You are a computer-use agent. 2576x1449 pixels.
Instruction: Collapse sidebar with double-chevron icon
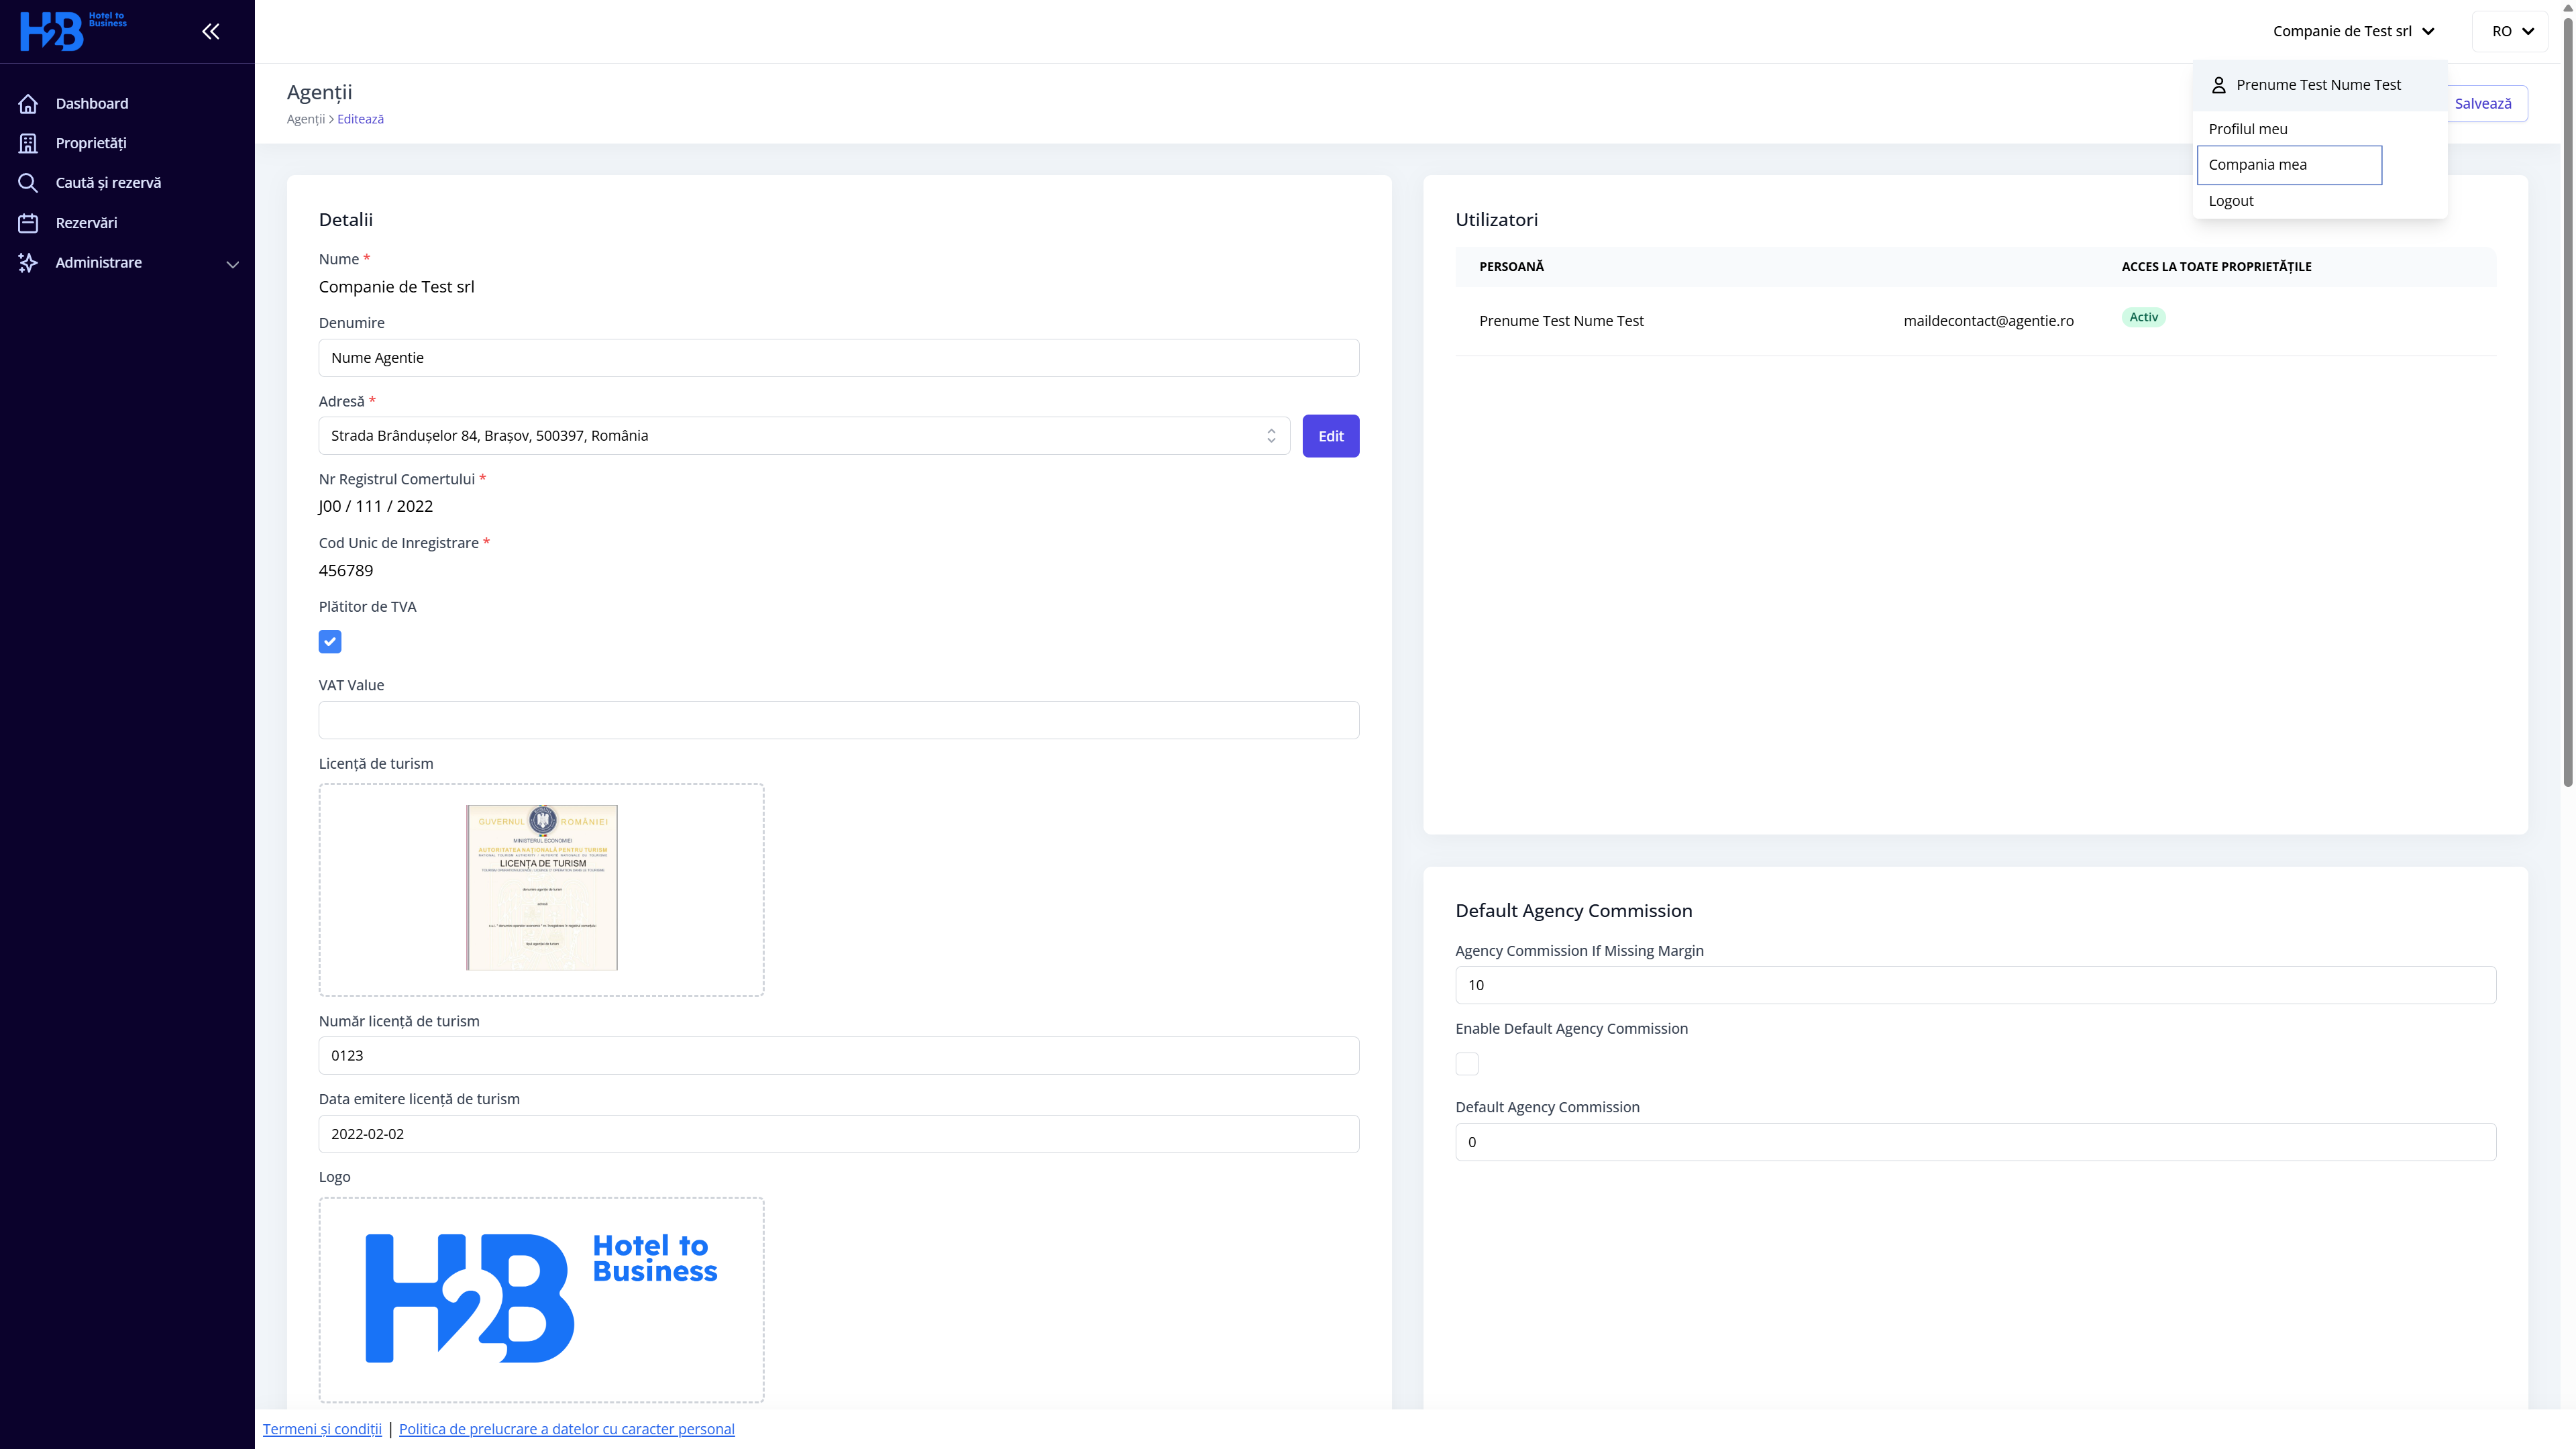coord(210,32)
